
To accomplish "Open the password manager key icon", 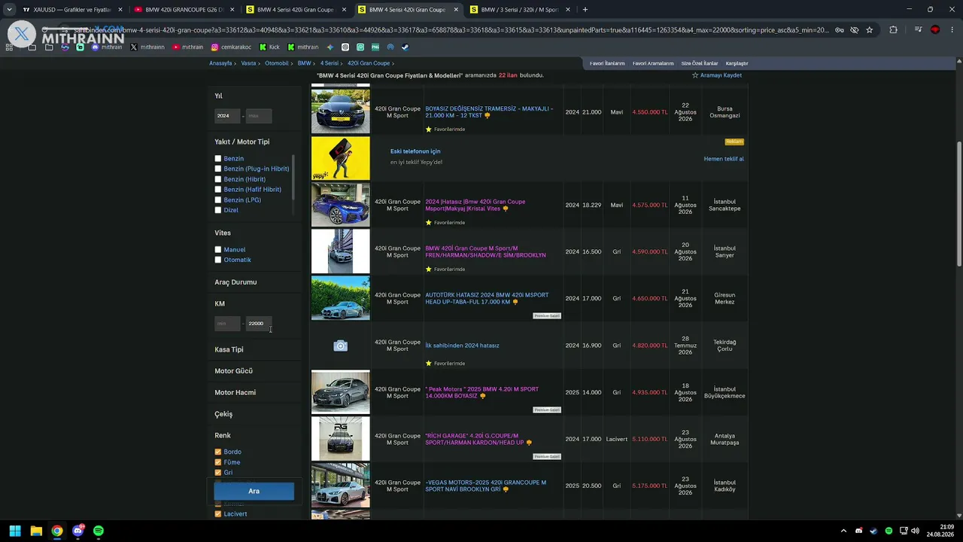I will pyautogui.click(x=839, y=30).
